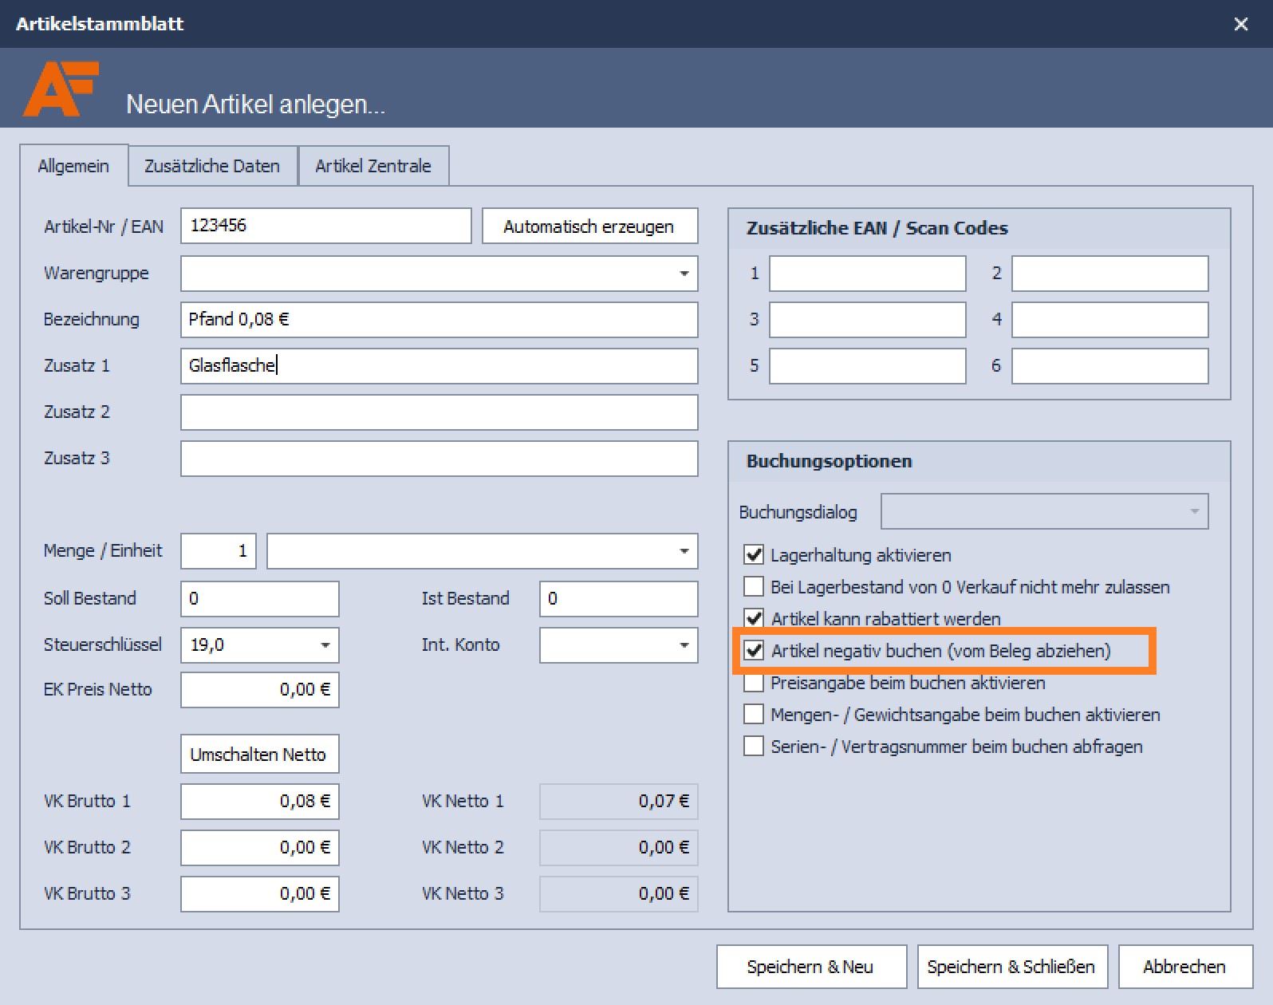
Task: Click additional EAN scan code field 1
Action: click(868, 274)
